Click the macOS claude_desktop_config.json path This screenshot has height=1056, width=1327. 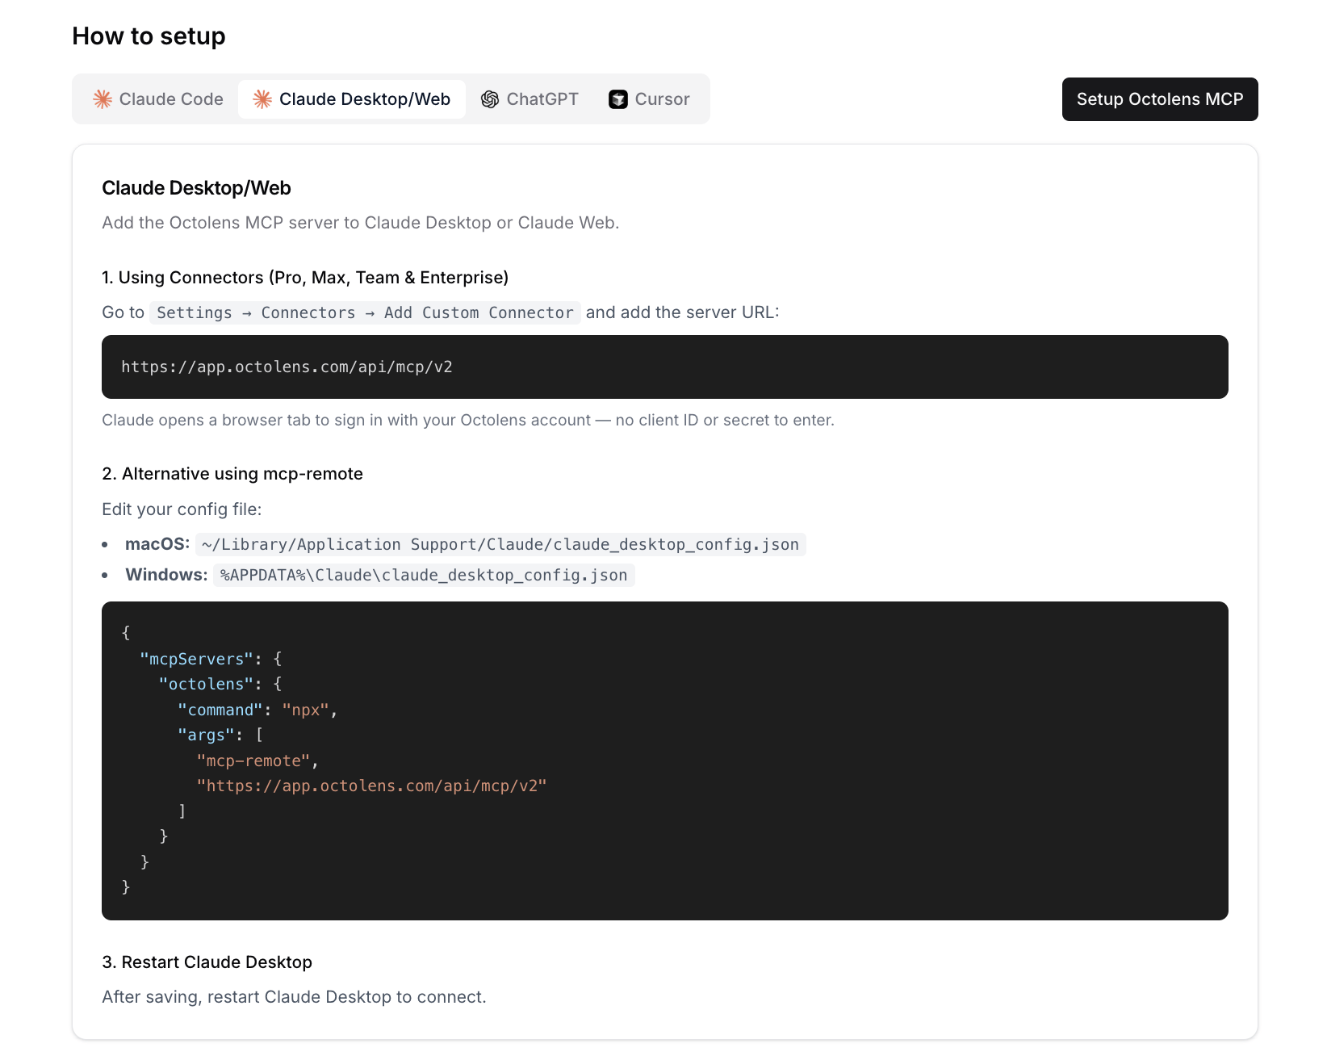tap(500, 545)
